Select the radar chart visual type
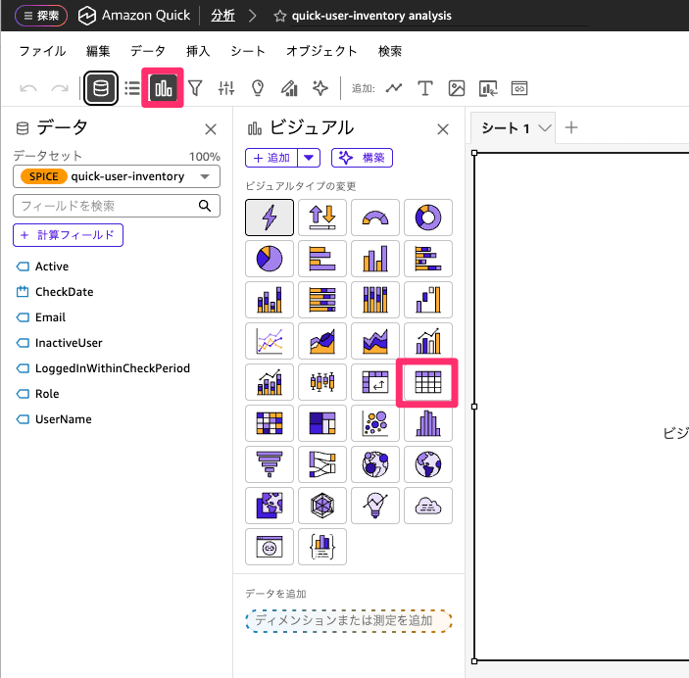The width and height of the screenshot is (689, 678). 322,506
